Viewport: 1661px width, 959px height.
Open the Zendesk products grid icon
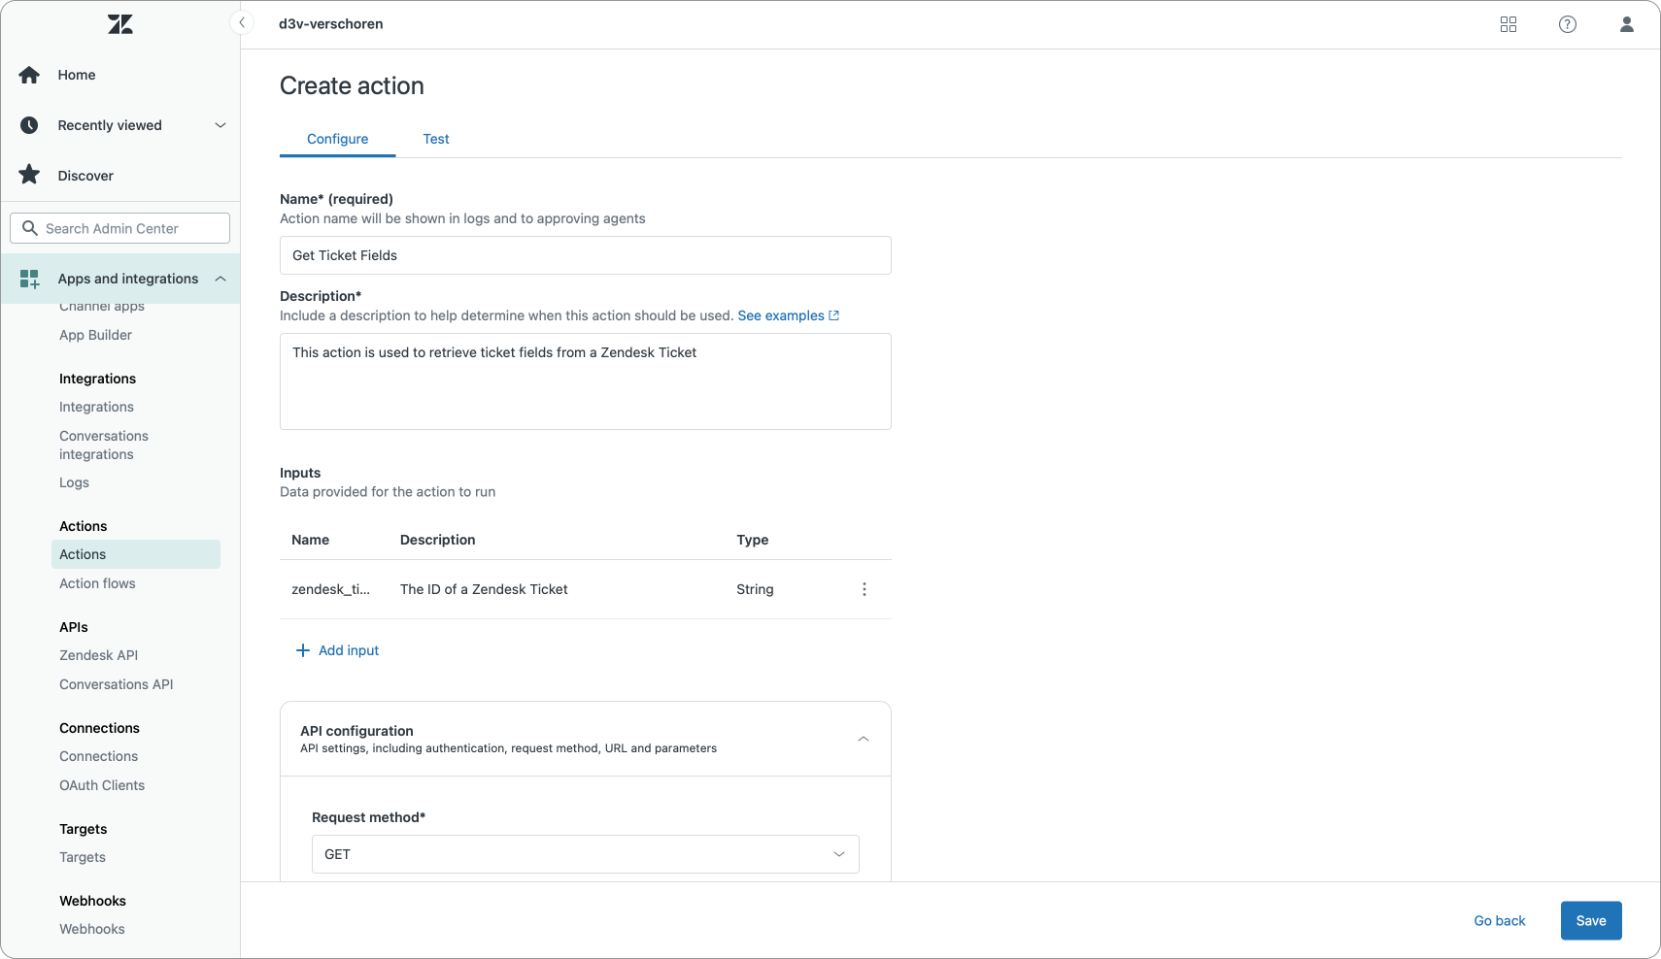click(x=1508, y=24)
